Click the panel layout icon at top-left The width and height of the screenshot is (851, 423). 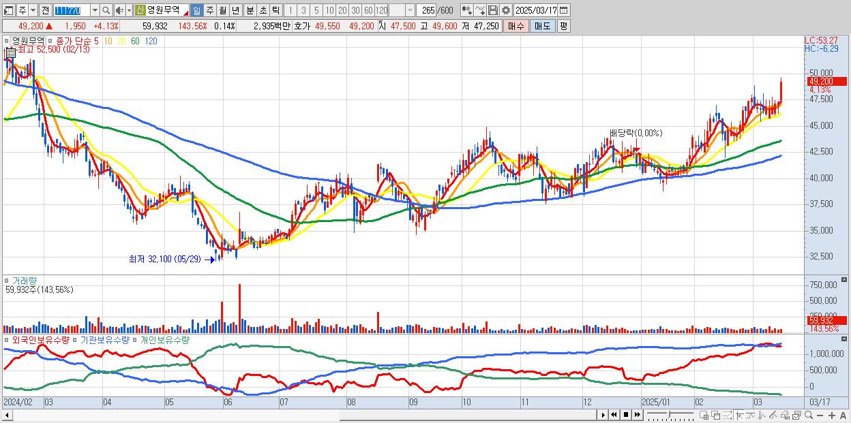[x=9, y=11]
